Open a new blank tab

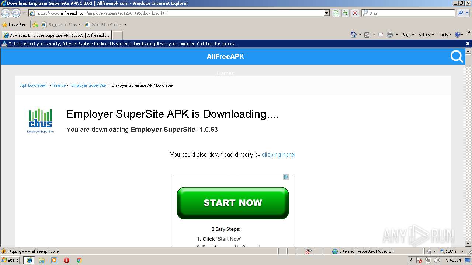117,35
